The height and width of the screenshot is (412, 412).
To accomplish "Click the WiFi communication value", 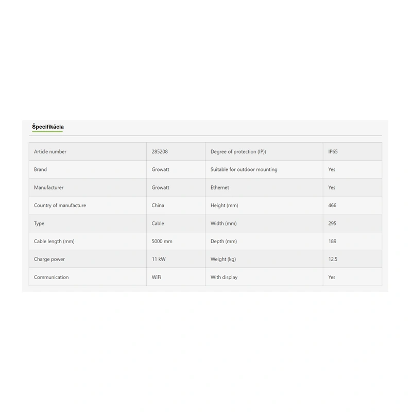I will 157,277.
